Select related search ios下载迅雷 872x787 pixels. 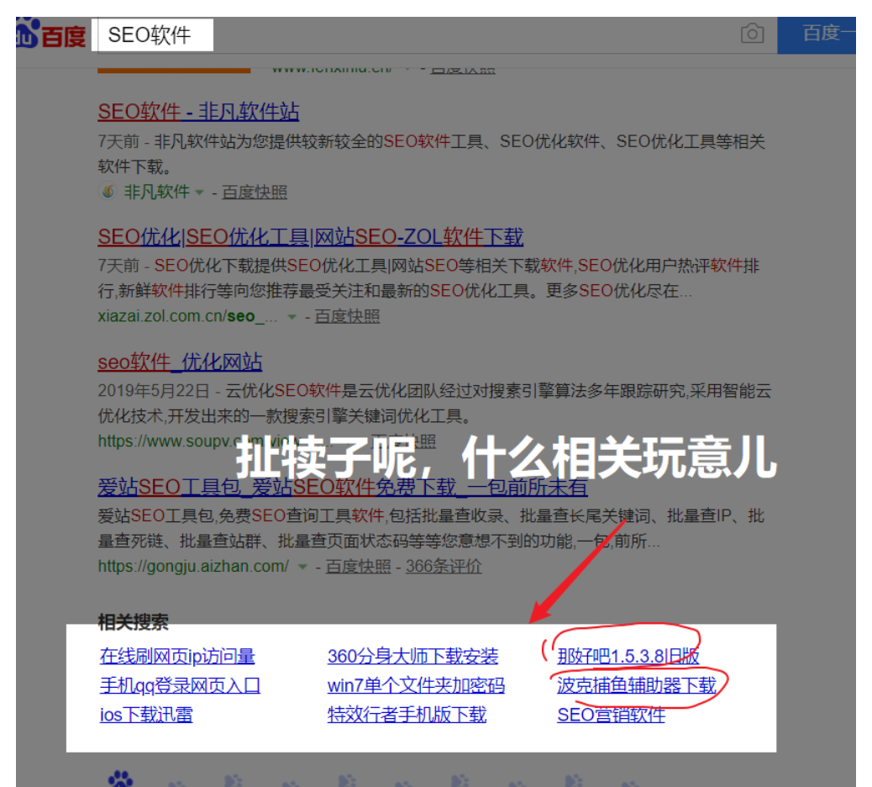(146, 714)
